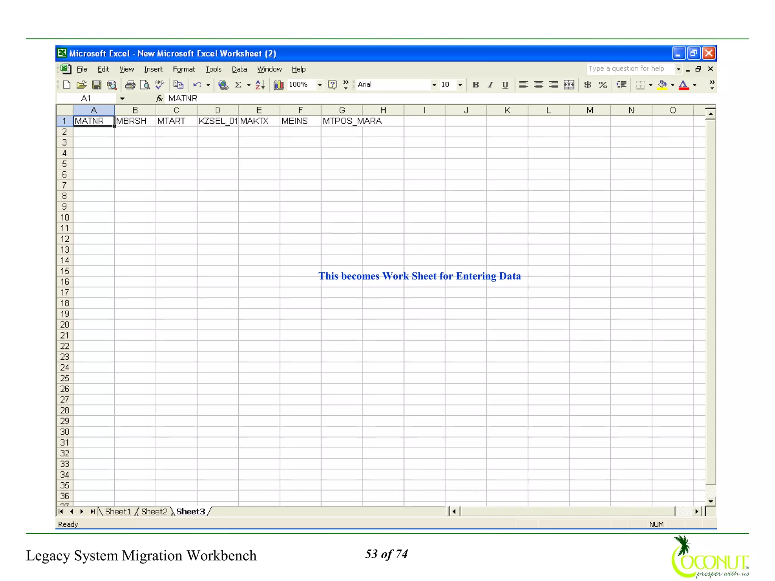Jump to first sheet tab arrow

point(61,511)
